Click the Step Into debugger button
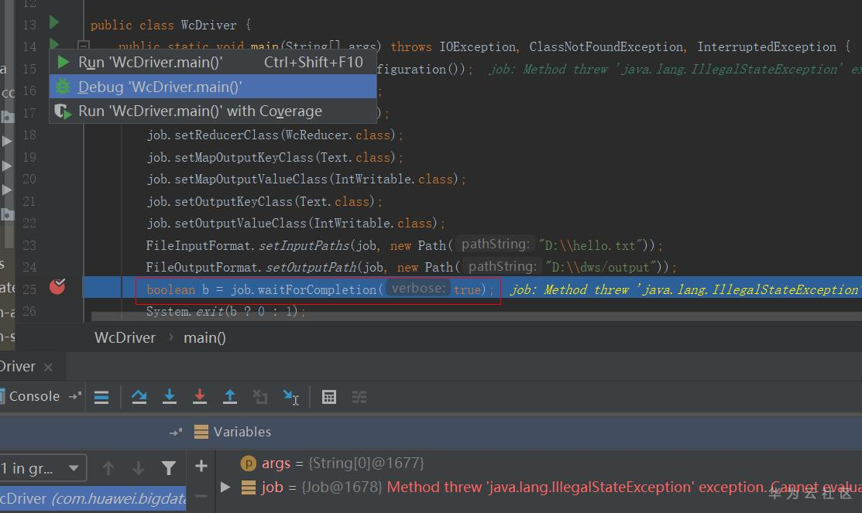The height and width of the screenshot is (513, 862). pyautogui.click(x=170, y=397)
